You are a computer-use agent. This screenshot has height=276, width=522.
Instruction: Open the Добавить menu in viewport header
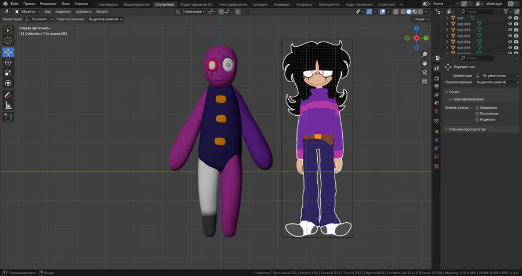coord(84,12)
